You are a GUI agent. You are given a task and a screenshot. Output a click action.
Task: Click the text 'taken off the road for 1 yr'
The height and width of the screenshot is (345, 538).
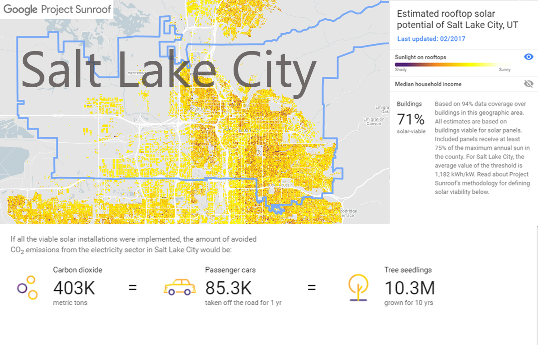click(243, 303)
